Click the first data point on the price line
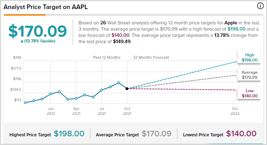 [x=25, y=103]
